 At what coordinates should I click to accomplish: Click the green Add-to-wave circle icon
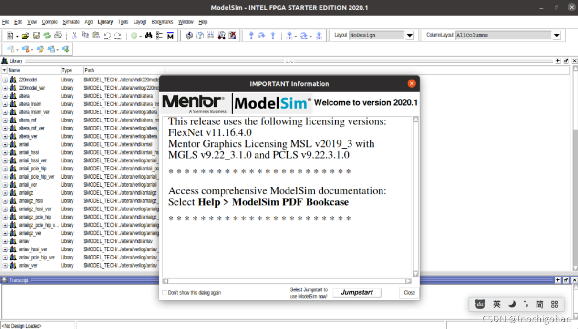[134, 36]
